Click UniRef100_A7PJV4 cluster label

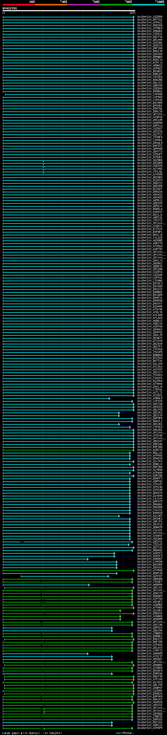click(x=150, y=679)
